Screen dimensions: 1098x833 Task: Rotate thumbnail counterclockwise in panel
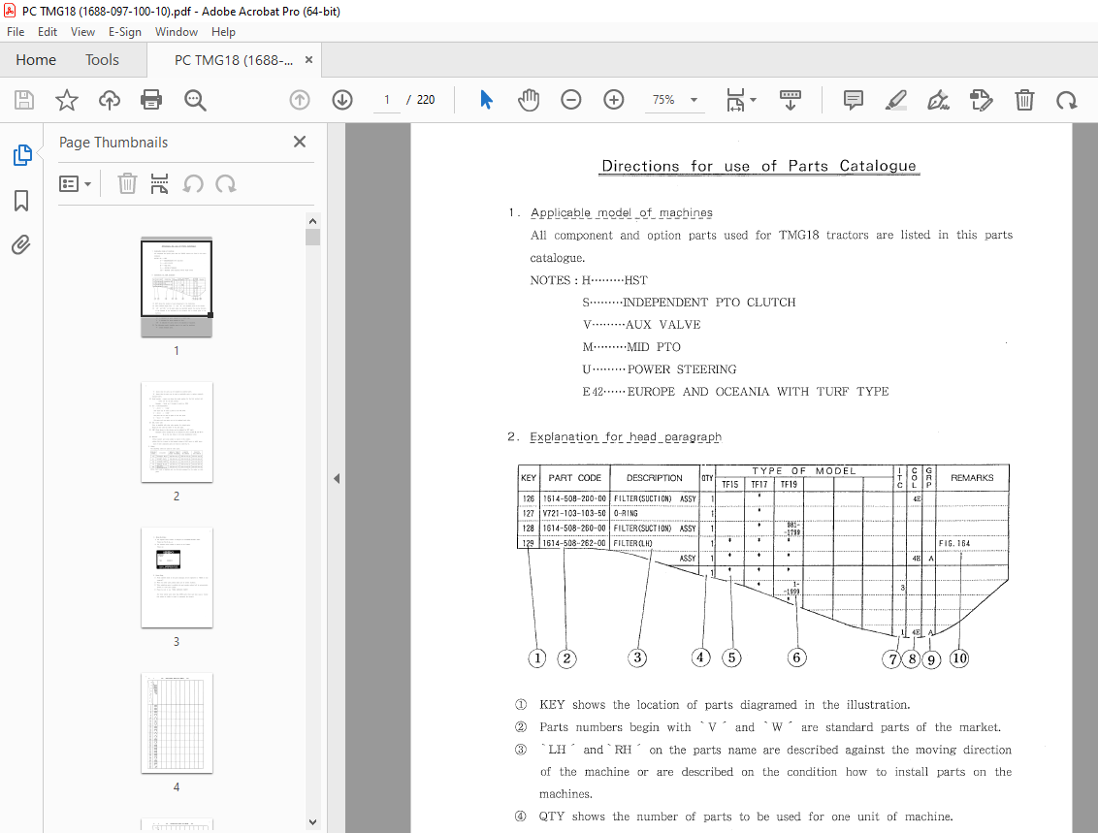point(193,184)
